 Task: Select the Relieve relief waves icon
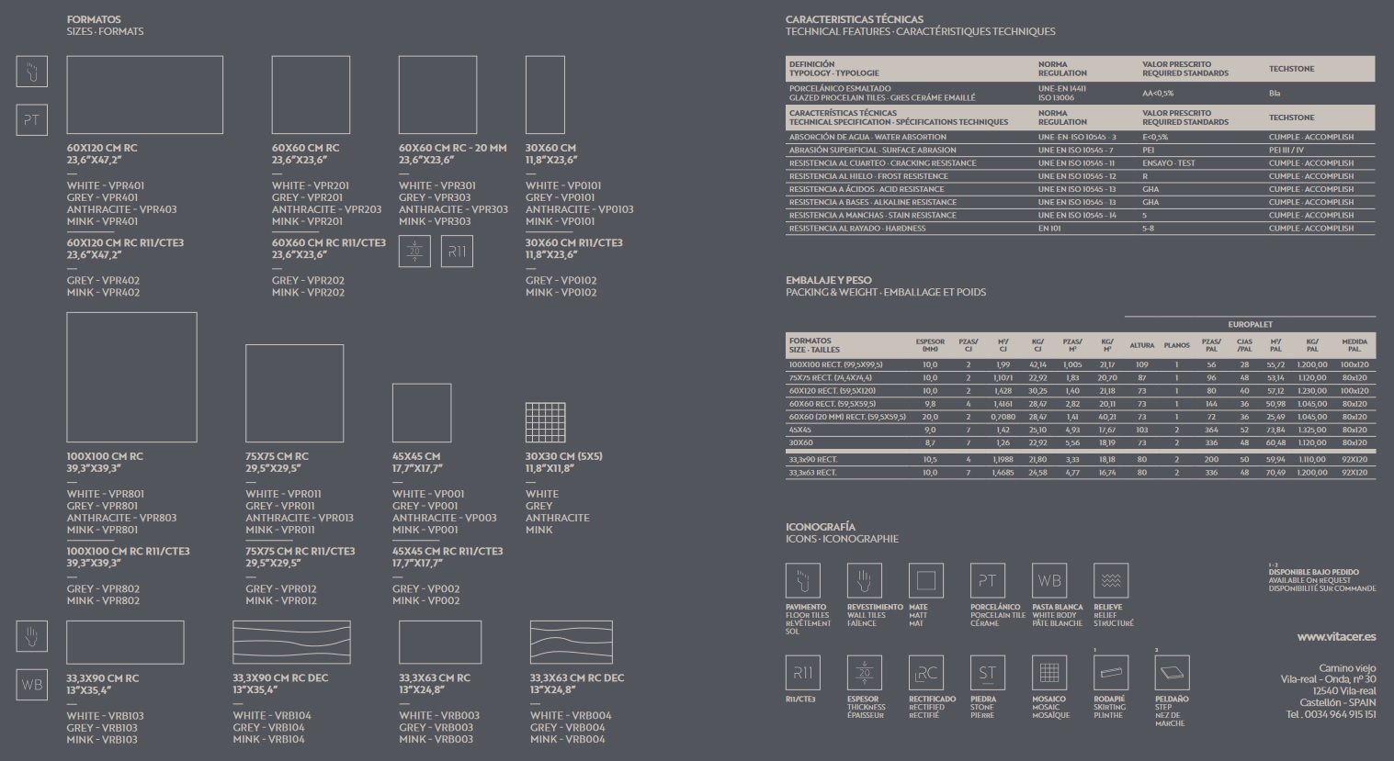click(x=1110, y=580)
